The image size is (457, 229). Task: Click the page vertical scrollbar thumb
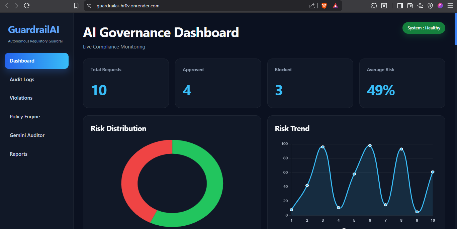[x=455, y=29]
